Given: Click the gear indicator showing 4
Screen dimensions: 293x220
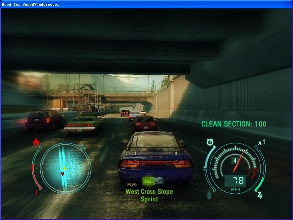Looking at the screenshot, I should coord(235,161).
